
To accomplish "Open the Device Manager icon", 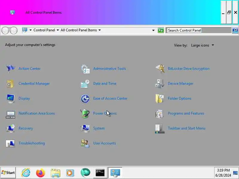I will [x=159, y=84].
